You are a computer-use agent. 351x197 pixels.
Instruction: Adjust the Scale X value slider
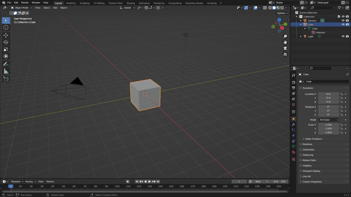coord(328,125)
